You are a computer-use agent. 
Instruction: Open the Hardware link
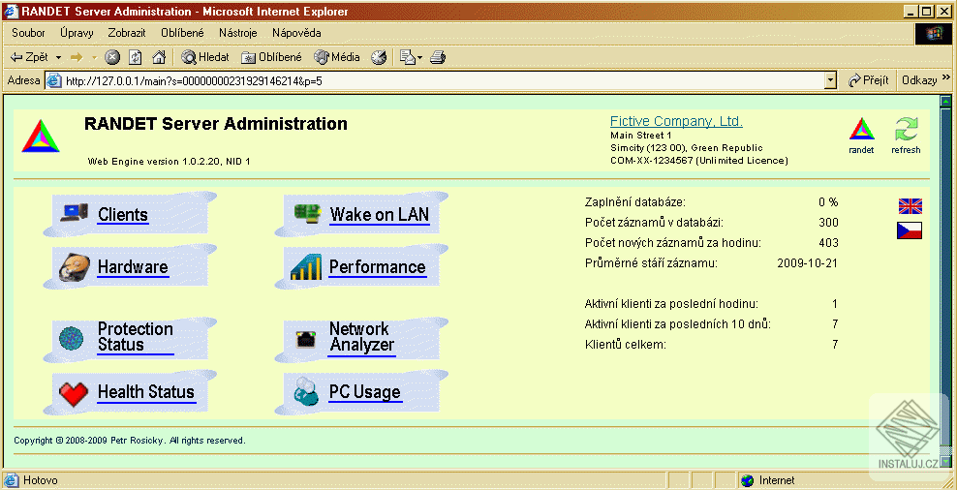click(133, 267)
